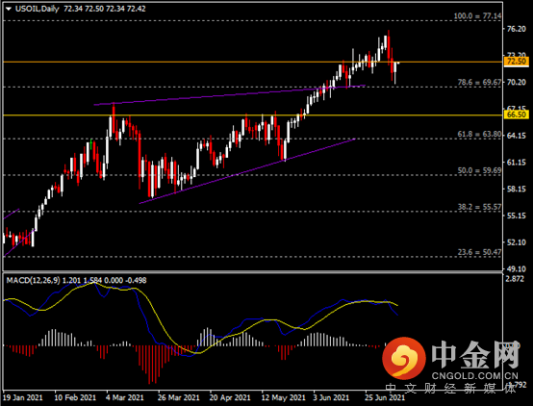Click the 23.6 = 50.47 Fibonacci label
Viewport: 533px width, 406px height.
point(479,252)
